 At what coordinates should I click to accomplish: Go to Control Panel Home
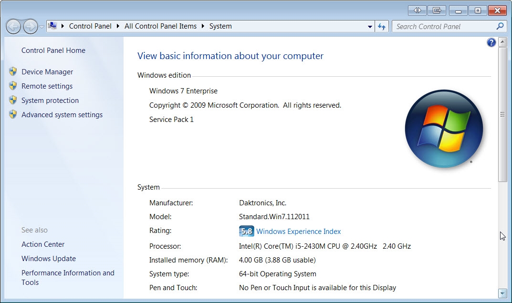point(53,50)
